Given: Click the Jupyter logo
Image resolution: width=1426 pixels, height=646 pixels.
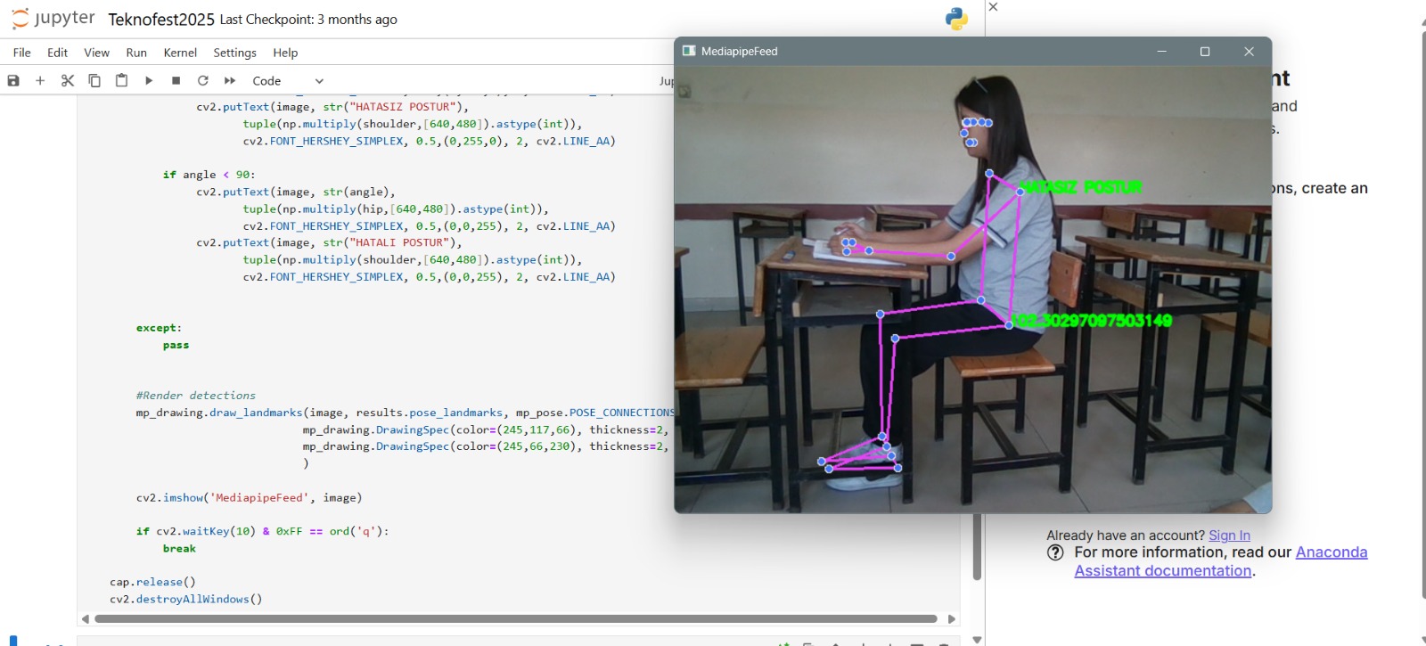Looking at the screenshot, I should click(53, 19).
